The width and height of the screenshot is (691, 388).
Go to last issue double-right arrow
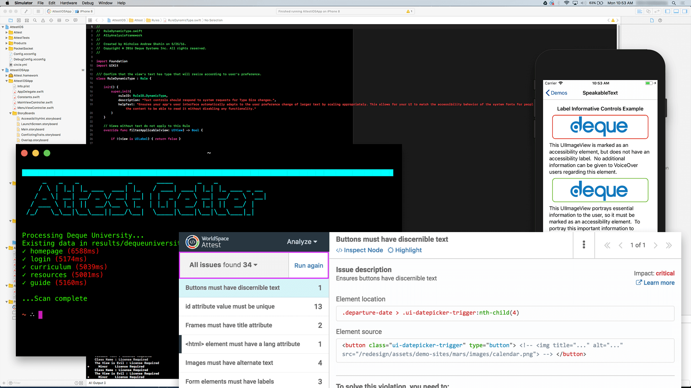(x=669, y=245)
